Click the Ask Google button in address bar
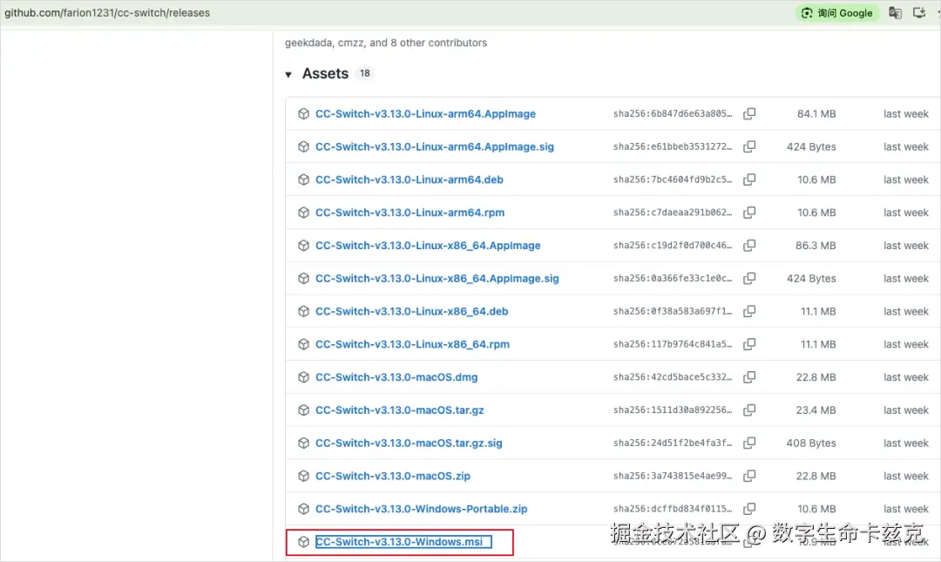Screen dimensions: 941x562 pyautogui.click(x=837, y=13)
